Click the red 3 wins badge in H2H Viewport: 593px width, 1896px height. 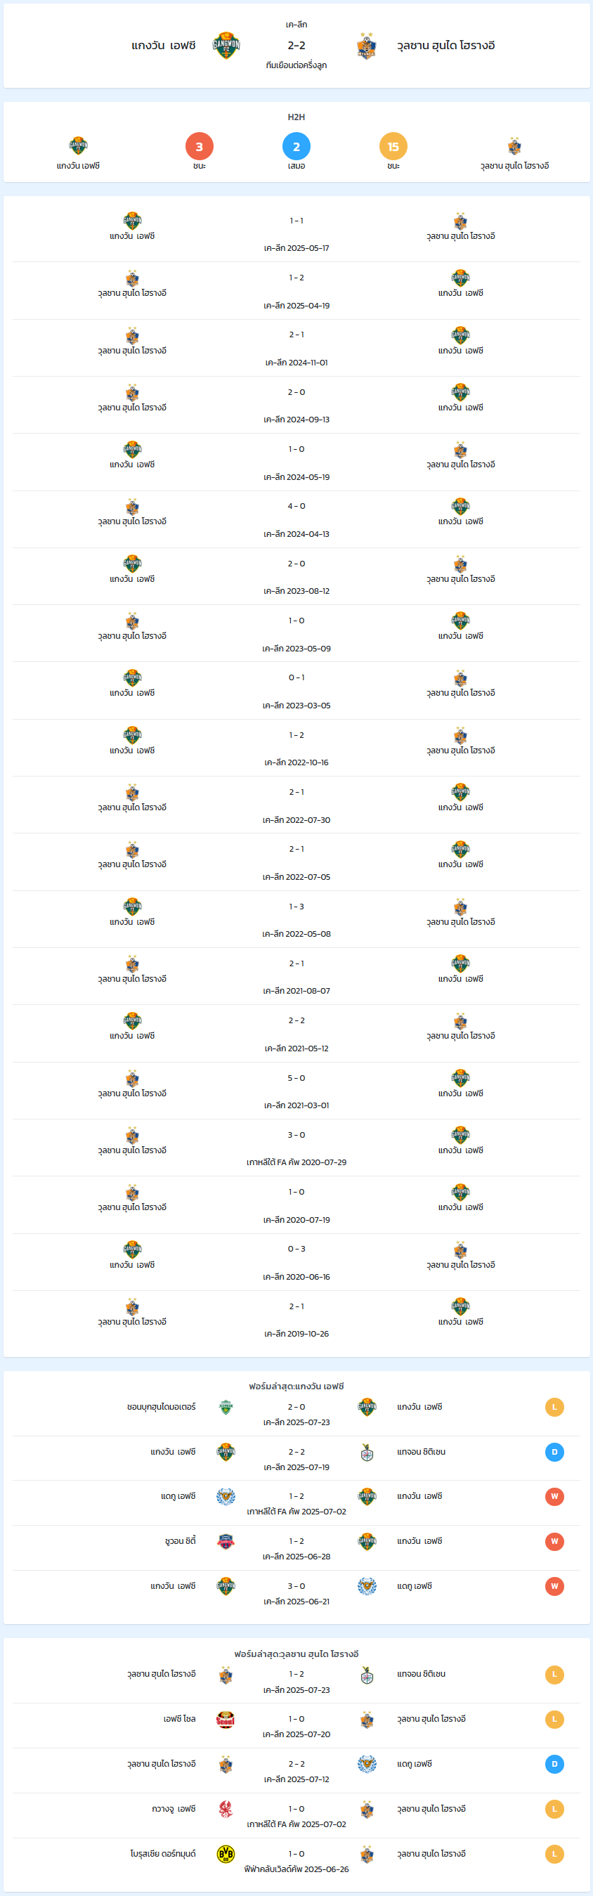[x=200, y=146]
